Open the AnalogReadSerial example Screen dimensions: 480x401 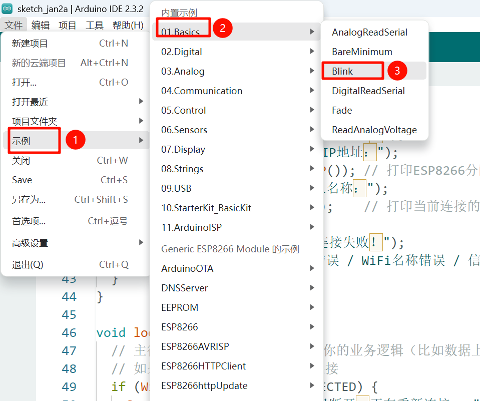tap(374, 32)
